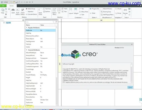Click the attribute filter funnel icon
The height and width of the screenshot is (110, 142).
(x=56, y=22)
